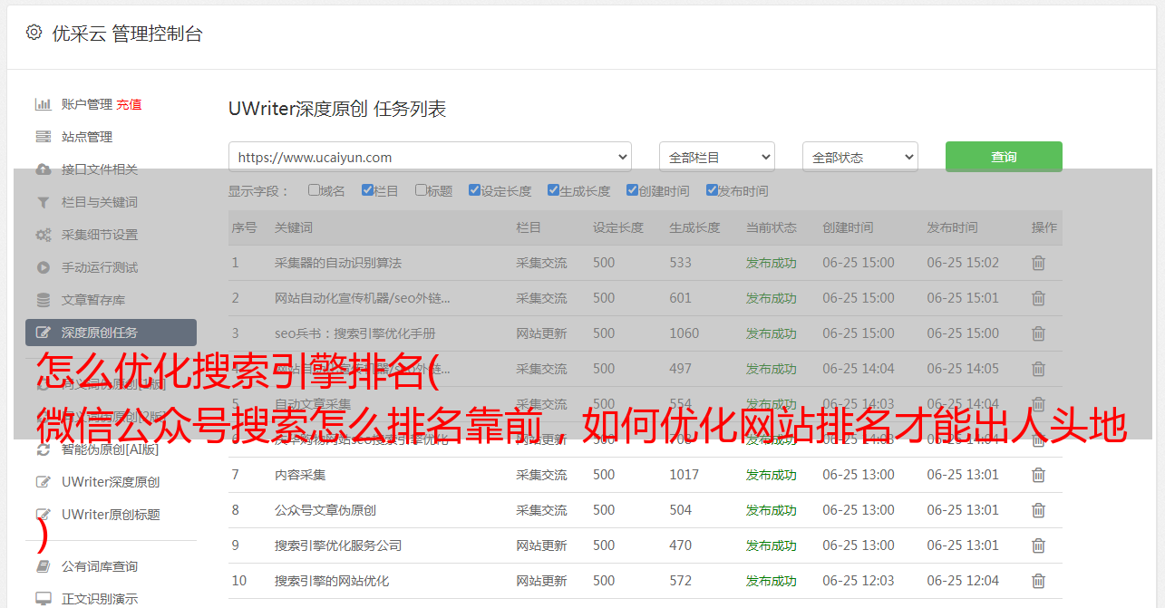Open 账户管理 in the sidebar
1165x608 pixels.
pos(87,104)
